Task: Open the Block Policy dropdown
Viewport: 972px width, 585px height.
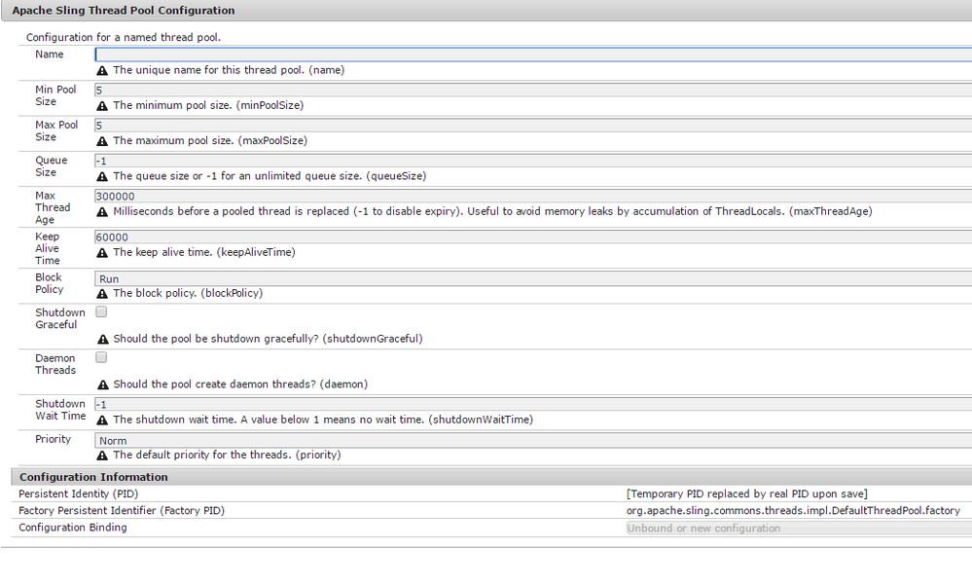Action: tap(532, 278)
